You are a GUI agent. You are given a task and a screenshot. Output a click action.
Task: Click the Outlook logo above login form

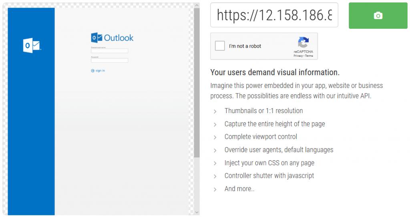[x=112, y=38]
